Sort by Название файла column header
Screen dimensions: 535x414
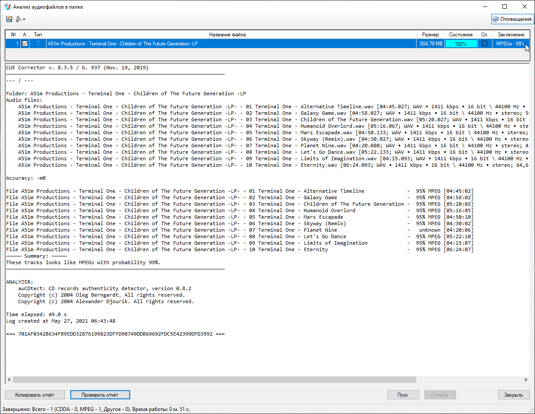pos(227,35)
